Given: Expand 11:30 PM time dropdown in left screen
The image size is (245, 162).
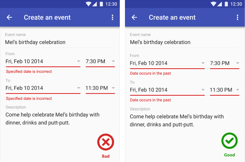Looking at the screenshot, I should 113,88.
